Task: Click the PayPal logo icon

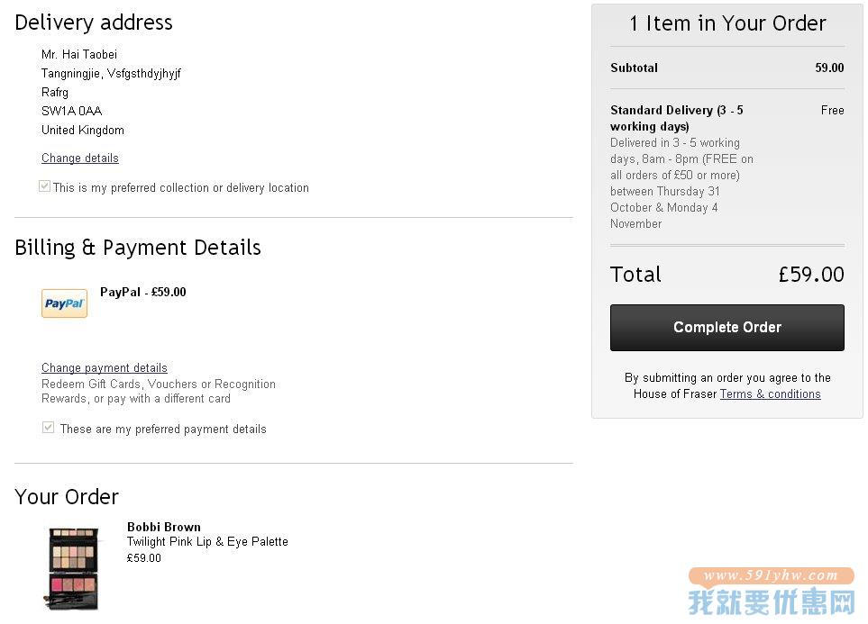Action: [64, 303]
